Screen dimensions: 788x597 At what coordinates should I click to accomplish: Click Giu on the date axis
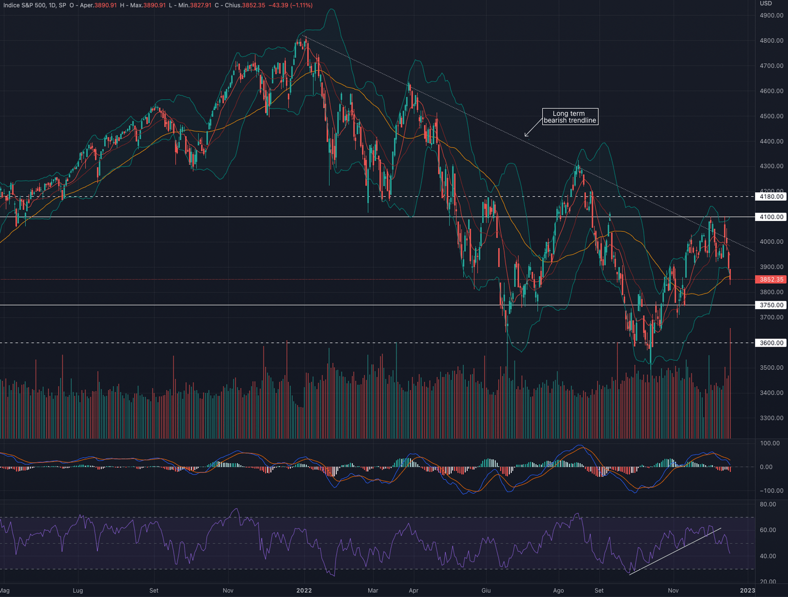coord(487,591)
